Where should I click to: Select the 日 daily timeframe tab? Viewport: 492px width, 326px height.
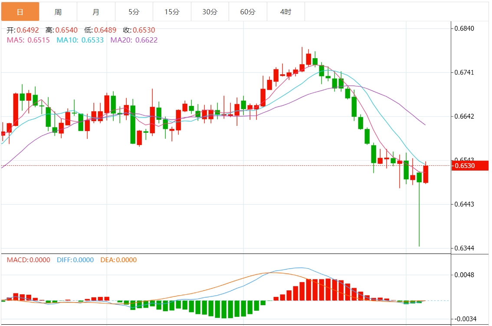20,12
